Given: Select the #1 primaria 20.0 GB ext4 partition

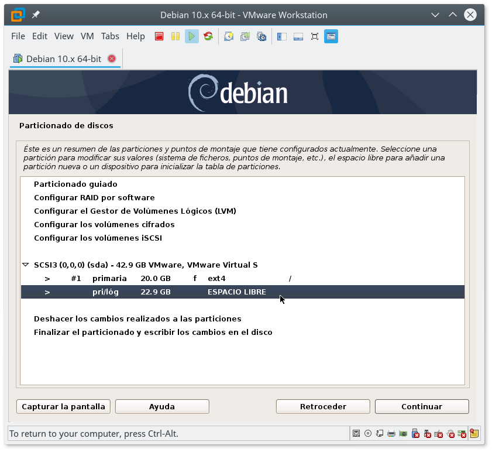Looking at the screenshot, I should [243, 279].
